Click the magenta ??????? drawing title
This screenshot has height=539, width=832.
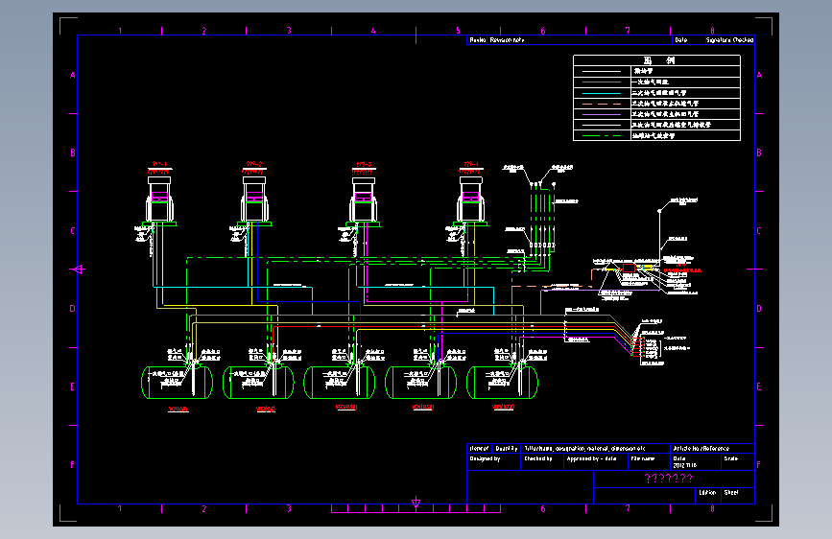(668, 479)
